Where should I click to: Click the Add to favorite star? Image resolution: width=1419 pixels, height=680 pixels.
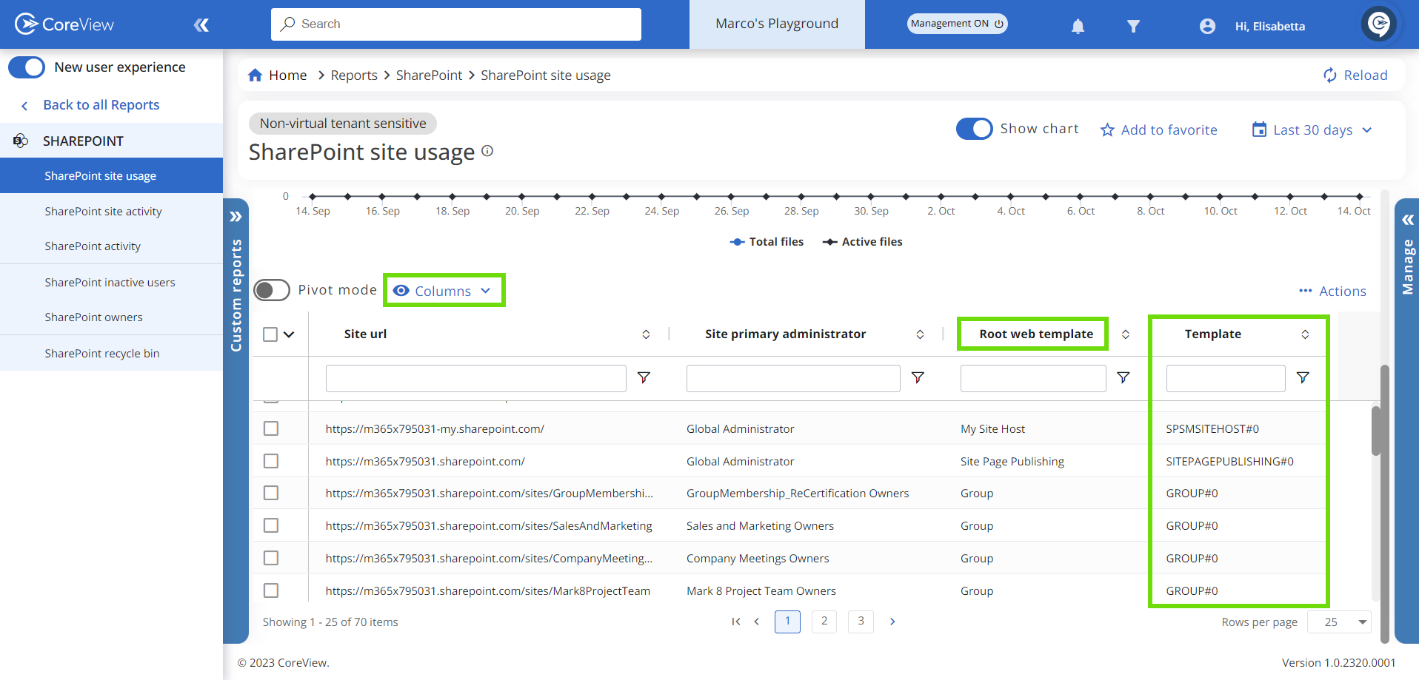tap(1107, 130)
